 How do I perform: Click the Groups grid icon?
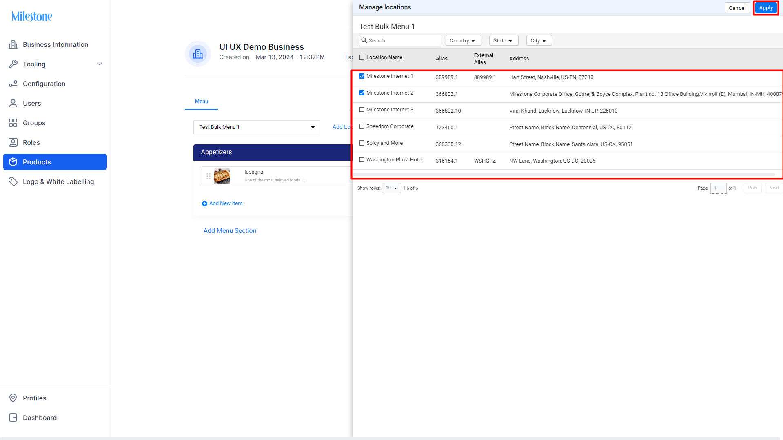tap(13, 123)
